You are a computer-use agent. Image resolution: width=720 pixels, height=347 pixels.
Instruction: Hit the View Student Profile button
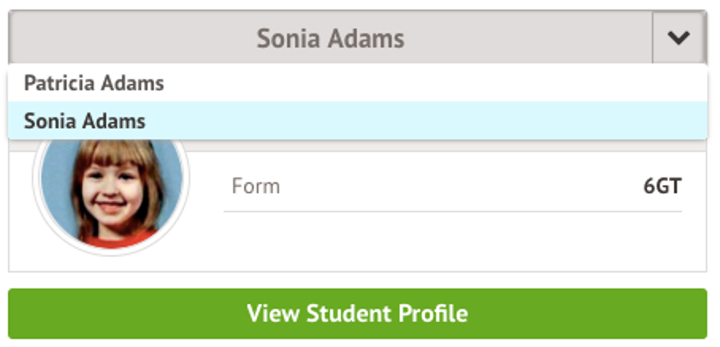pyautogui.click(x=357, y=314)
